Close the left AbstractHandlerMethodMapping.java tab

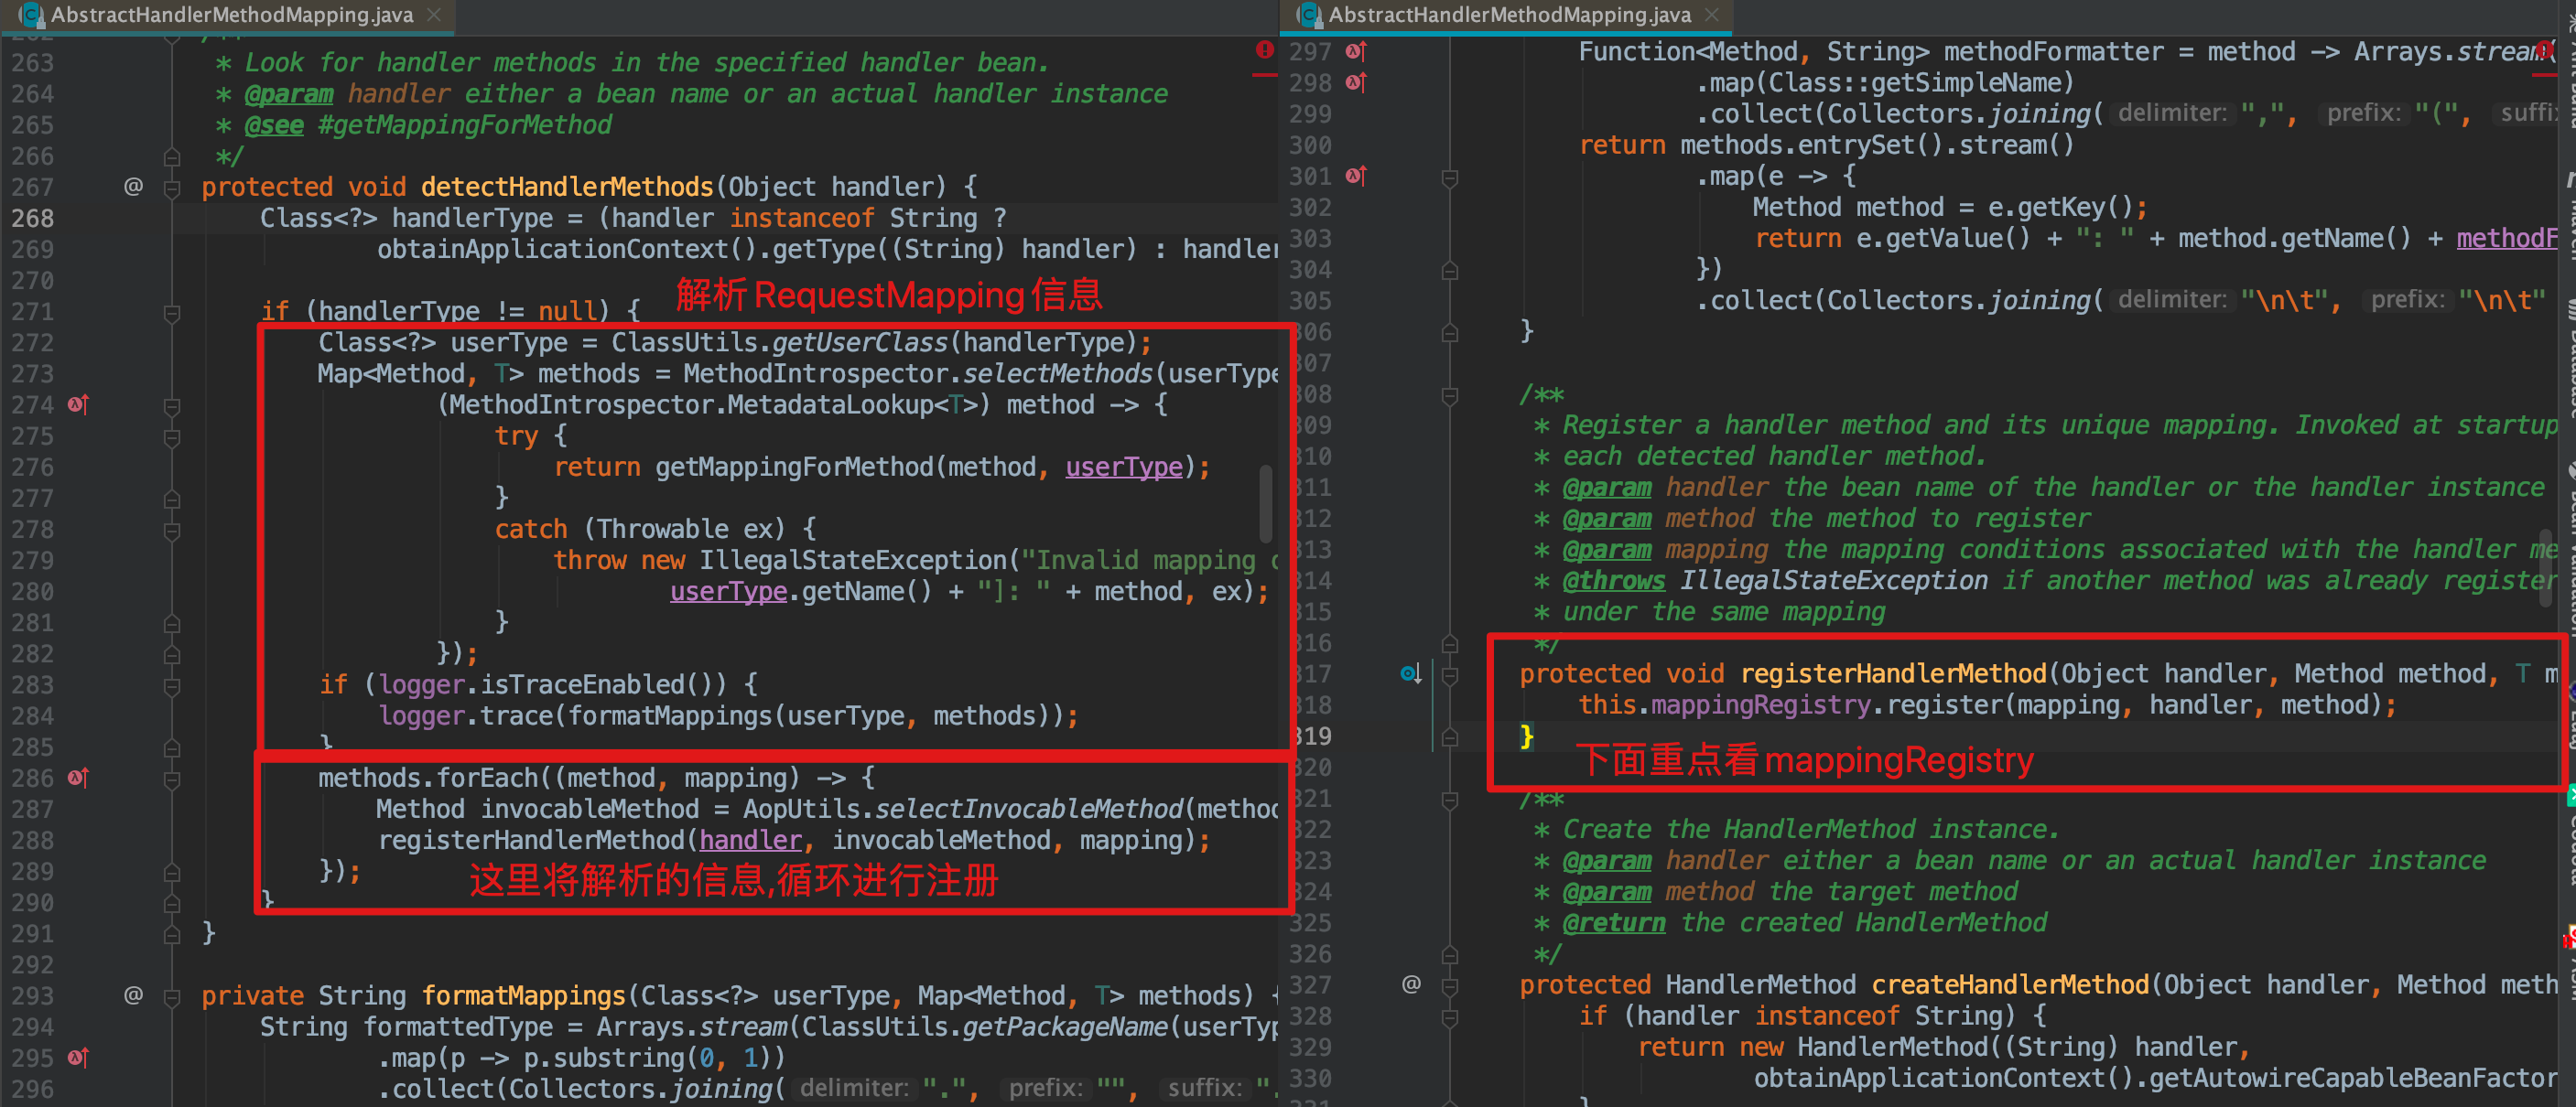coord(434,15)
